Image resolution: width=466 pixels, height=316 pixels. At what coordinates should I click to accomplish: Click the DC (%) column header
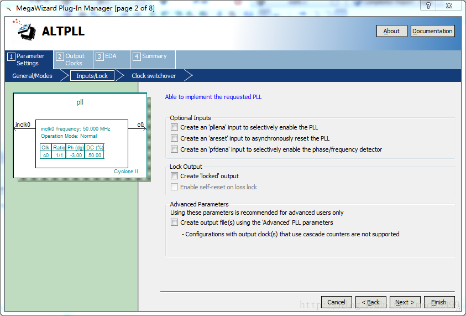pos(95,148)
